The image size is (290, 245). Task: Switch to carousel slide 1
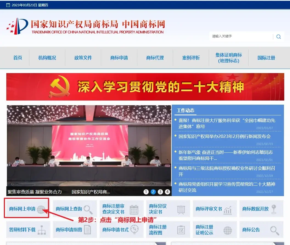click(x=146, y=192)
